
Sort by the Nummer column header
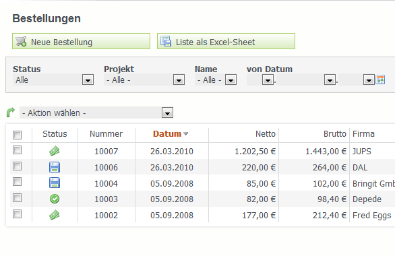tap(106, 133)
